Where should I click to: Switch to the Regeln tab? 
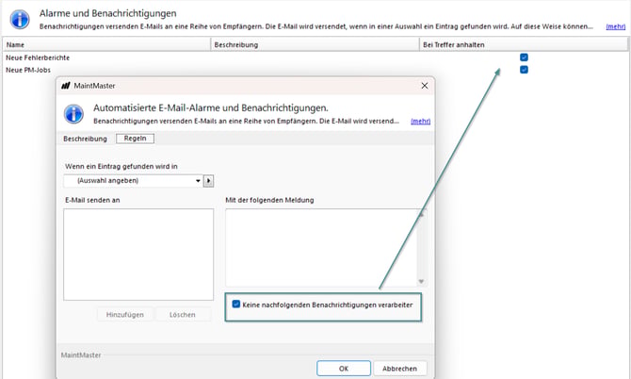point(135,139)
